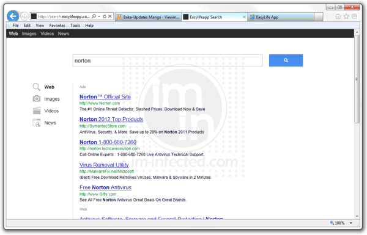Viewport: 367px width, 235px height.
Task: Open the Free Norton Antivirus link
Action: point(105,187)
